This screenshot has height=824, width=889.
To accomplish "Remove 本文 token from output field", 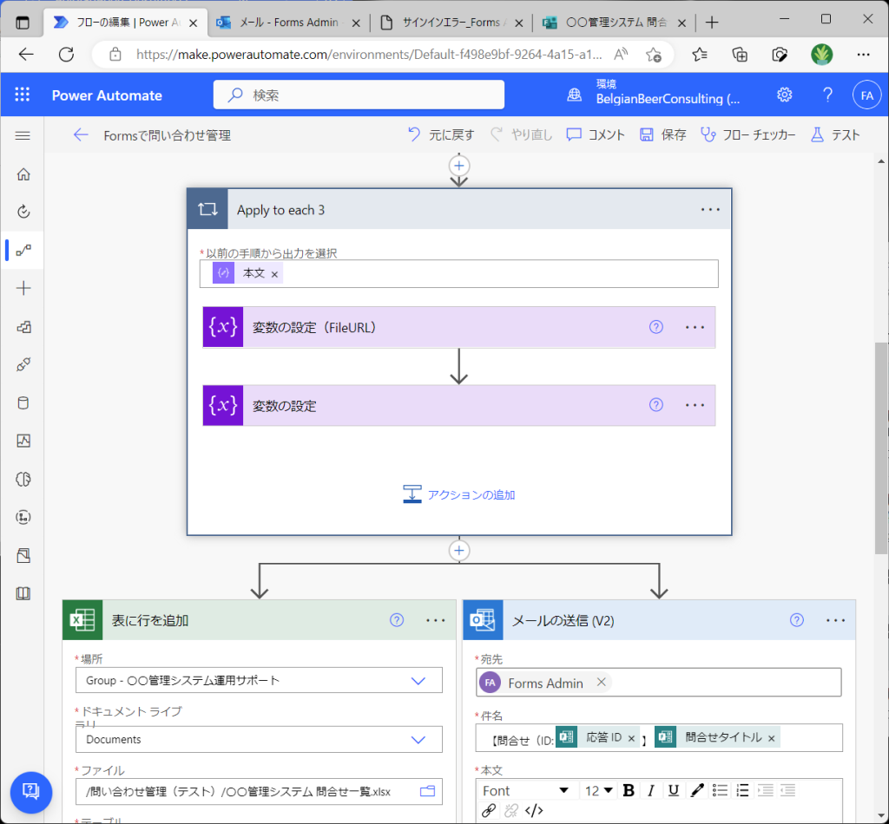I will [x=274, y=274].
